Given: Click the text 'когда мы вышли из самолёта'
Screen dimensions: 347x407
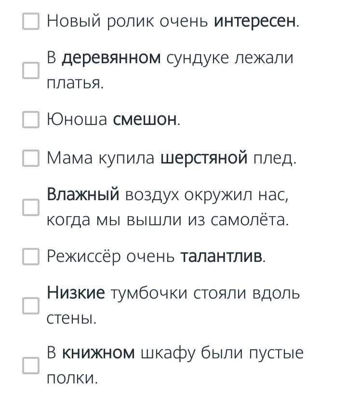Looking at the screenshot, I should pos(167,220).
